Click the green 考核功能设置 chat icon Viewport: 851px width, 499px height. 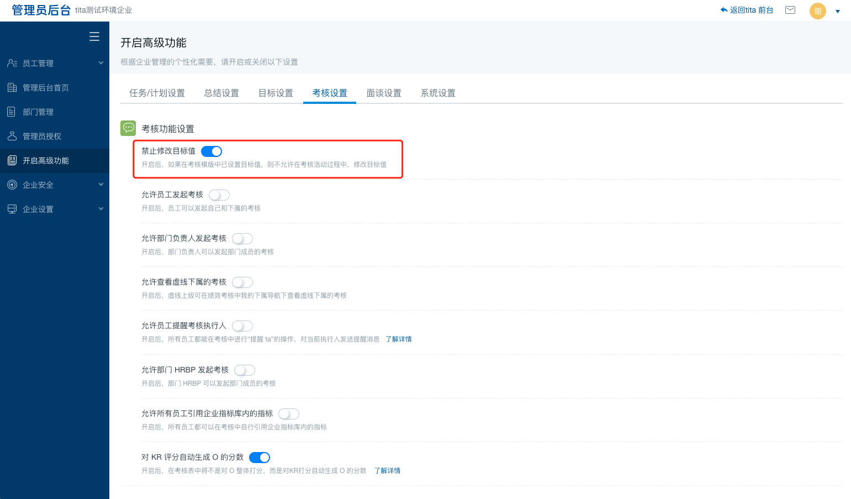(x=128, y=128)
